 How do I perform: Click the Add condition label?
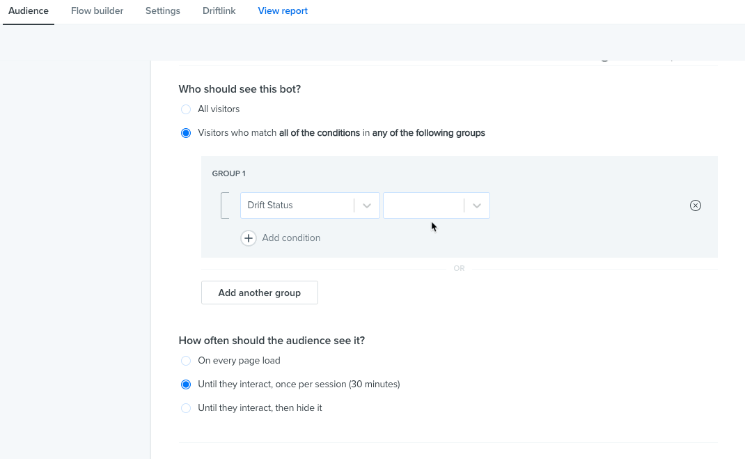click(291, 238)
